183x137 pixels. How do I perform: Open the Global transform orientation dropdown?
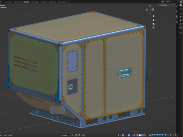coord(65,135)
